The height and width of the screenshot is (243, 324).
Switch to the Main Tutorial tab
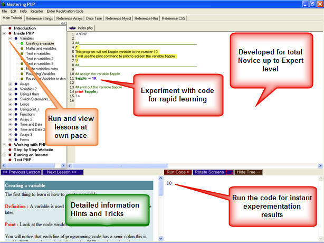(12, 18)
